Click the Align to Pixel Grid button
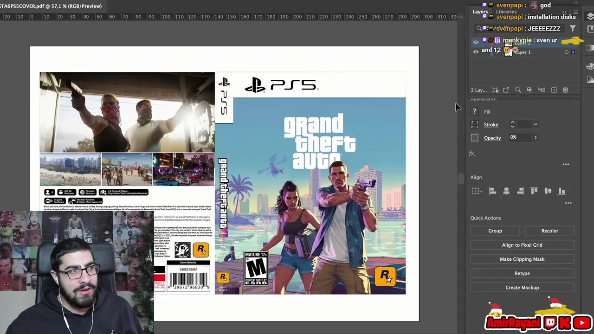The width and height of the screenshot is (594, 334). [522, 245]
